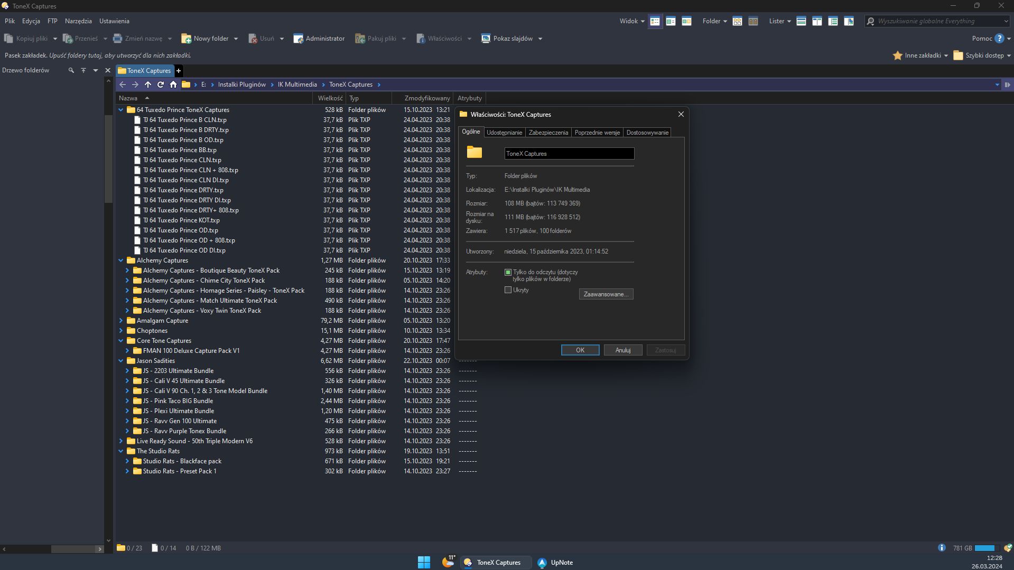Open the Windows Start menu

click(x=424, y=563)
